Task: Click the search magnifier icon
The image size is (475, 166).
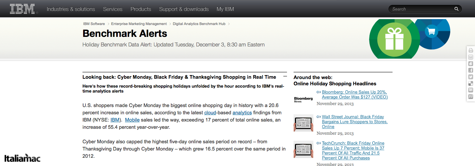Action: click(457, 9)
